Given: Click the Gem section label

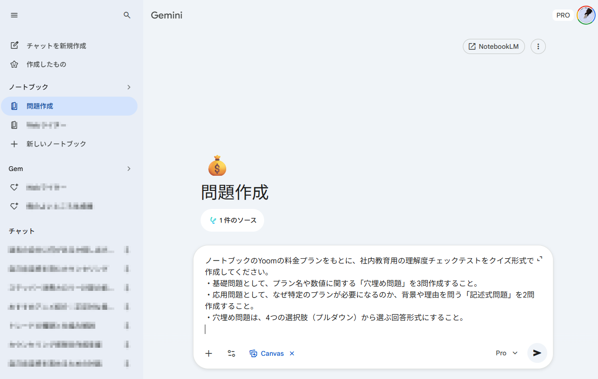Looking at the screenshot, I should (16, 169).
